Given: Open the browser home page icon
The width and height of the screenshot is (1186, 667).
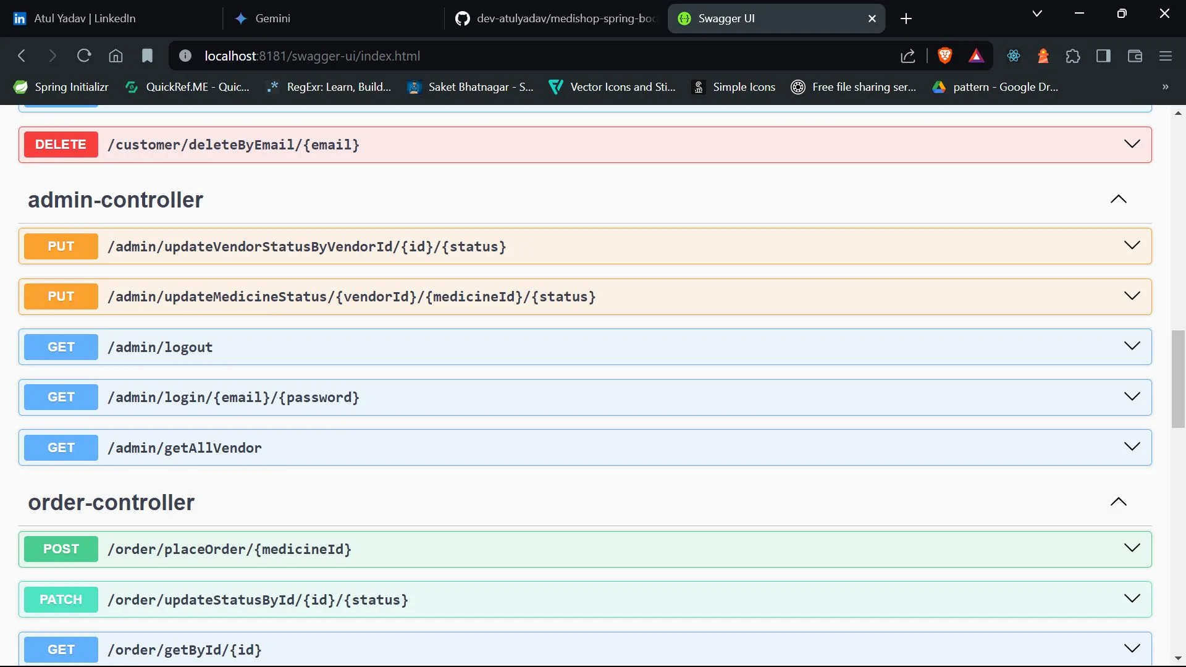Looking at the screenshot, I should pos(116,56).
